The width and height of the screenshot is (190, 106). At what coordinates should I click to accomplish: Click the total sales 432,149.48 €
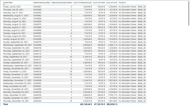[x=86, y=104]
